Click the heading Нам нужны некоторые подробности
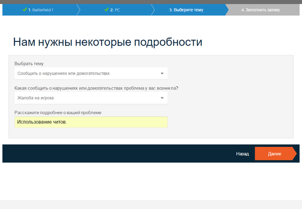The image size is (302, 209). [x=107, y=42]
